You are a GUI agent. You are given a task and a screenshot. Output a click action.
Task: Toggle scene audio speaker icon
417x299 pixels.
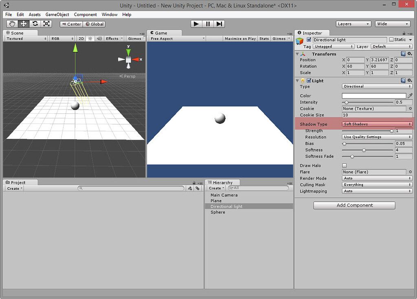[99, 39]
